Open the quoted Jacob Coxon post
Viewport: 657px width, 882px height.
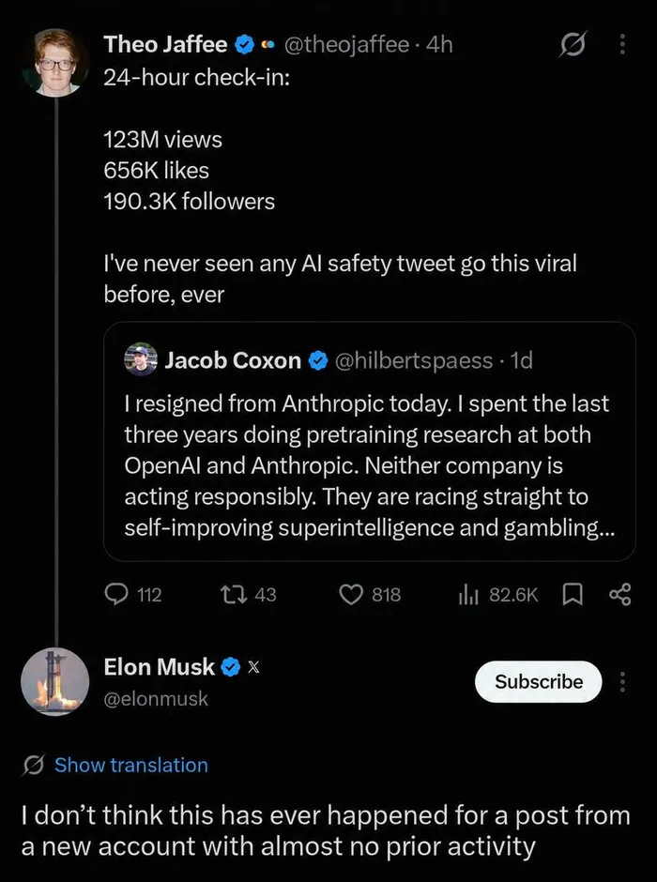pyautogui.click(x=370, y=442)
